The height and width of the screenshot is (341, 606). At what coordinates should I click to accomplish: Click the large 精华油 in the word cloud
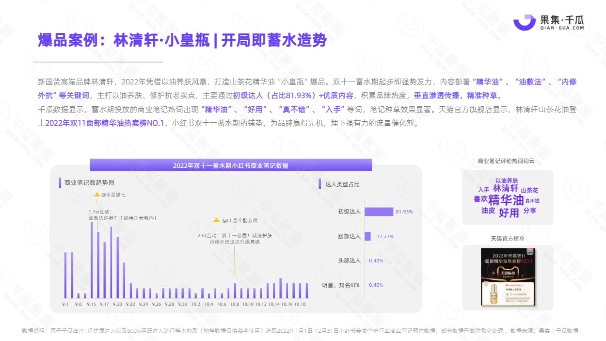[506, 200]
